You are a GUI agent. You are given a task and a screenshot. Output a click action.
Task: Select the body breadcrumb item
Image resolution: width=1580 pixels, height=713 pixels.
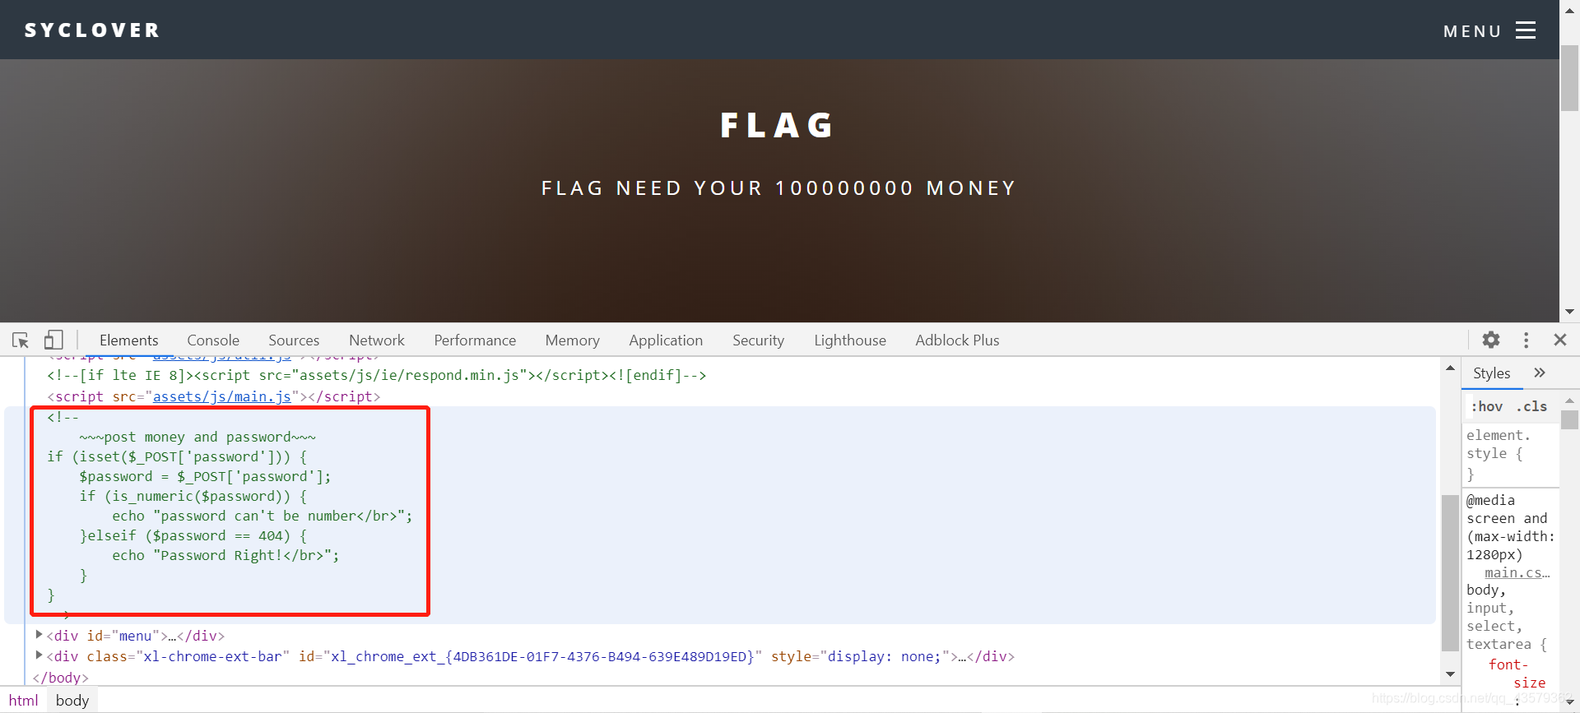click(x=72, y=700)
